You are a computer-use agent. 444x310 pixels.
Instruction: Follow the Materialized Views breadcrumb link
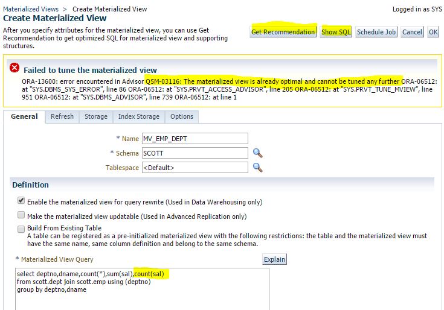(31, 9)
